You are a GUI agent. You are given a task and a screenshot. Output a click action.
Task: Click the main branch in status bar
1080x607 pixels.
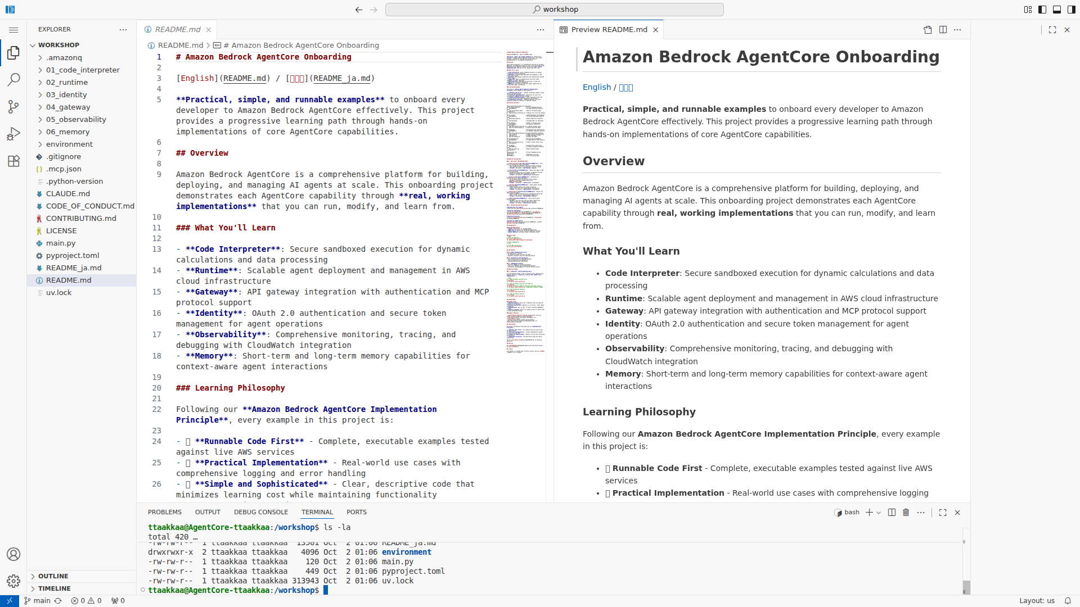[x=39, y=600]
